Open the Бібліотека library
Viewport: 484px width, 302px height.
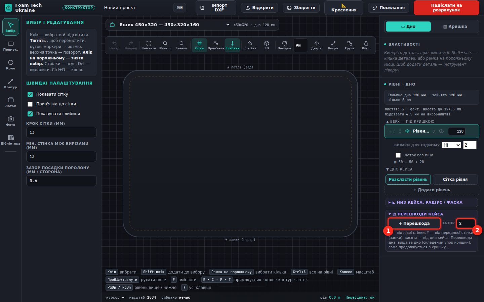coord(10,140)
